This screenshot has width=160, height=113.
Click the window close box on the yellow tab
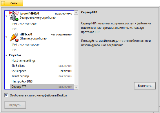[x=3, y=3]
